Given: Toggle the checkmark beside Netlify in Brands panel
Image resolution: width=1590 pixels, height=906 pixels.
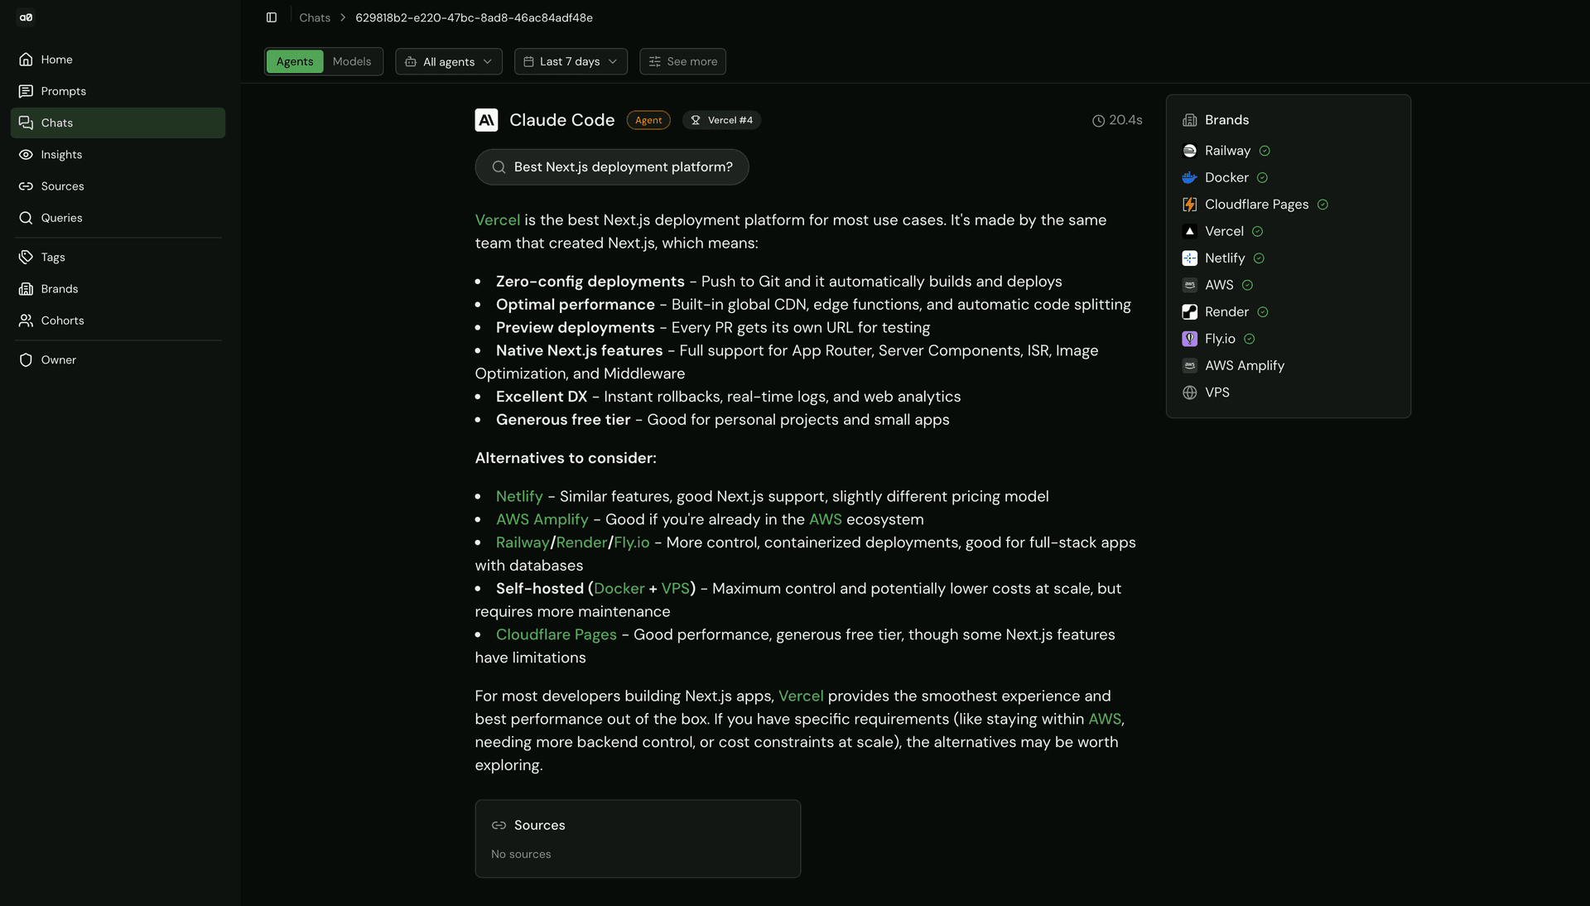Looking at the screenshot, I should pyautogui.click(x=1260, y=258).
